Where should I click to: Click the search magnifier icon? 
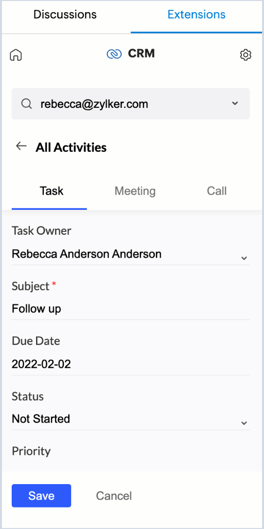[x=27, y=104]
